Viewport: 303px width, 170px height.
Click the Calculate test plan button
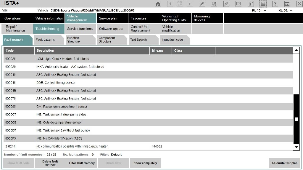[284, 163]
